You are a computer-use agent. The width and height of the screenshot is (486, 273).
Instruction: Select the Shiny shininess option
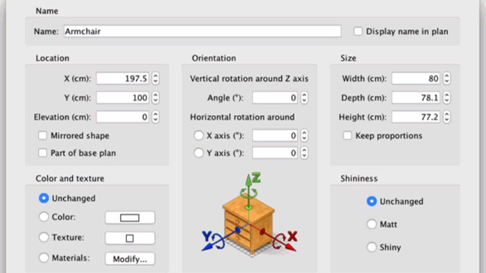pyautogui.click(x=372, y=247)
